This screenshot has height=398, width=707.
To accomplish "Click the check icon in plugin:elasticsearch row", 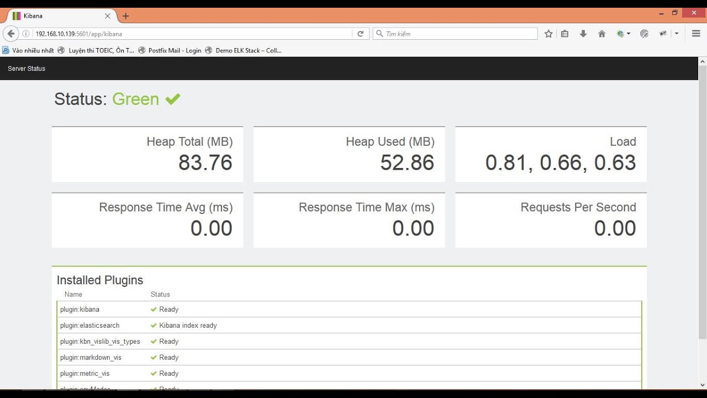I will [154, 326].
